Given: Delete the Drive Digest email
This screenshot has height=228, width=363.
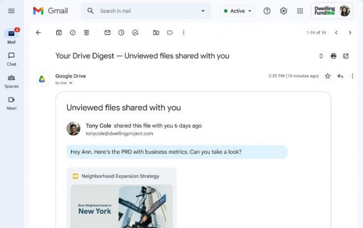Looking at the screenshot, I should (86, 33).
